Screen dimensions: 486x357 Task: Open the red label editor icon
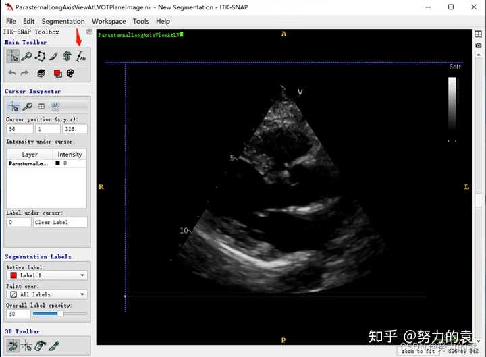pos(57,74)
